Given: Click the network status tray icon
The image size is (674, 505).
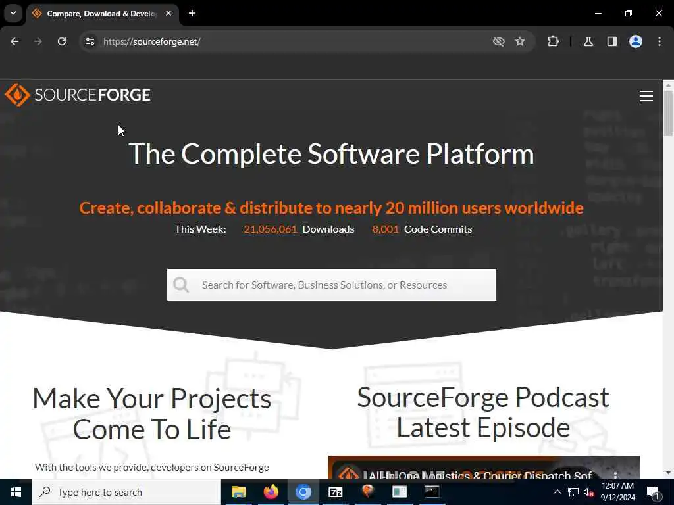Looking at the screenshot, I should pos(573,492).
